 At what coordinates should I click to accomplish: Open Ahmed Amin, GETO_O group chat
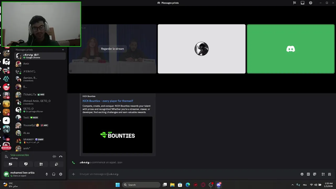[40, 102]
